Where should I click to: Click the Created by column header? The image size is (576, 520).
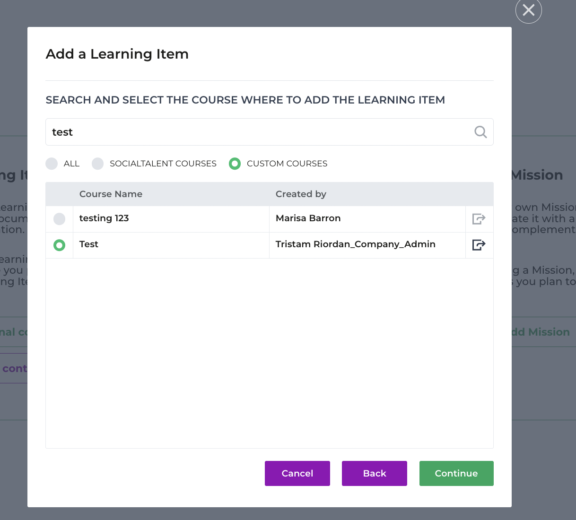[x=301, y=194]
